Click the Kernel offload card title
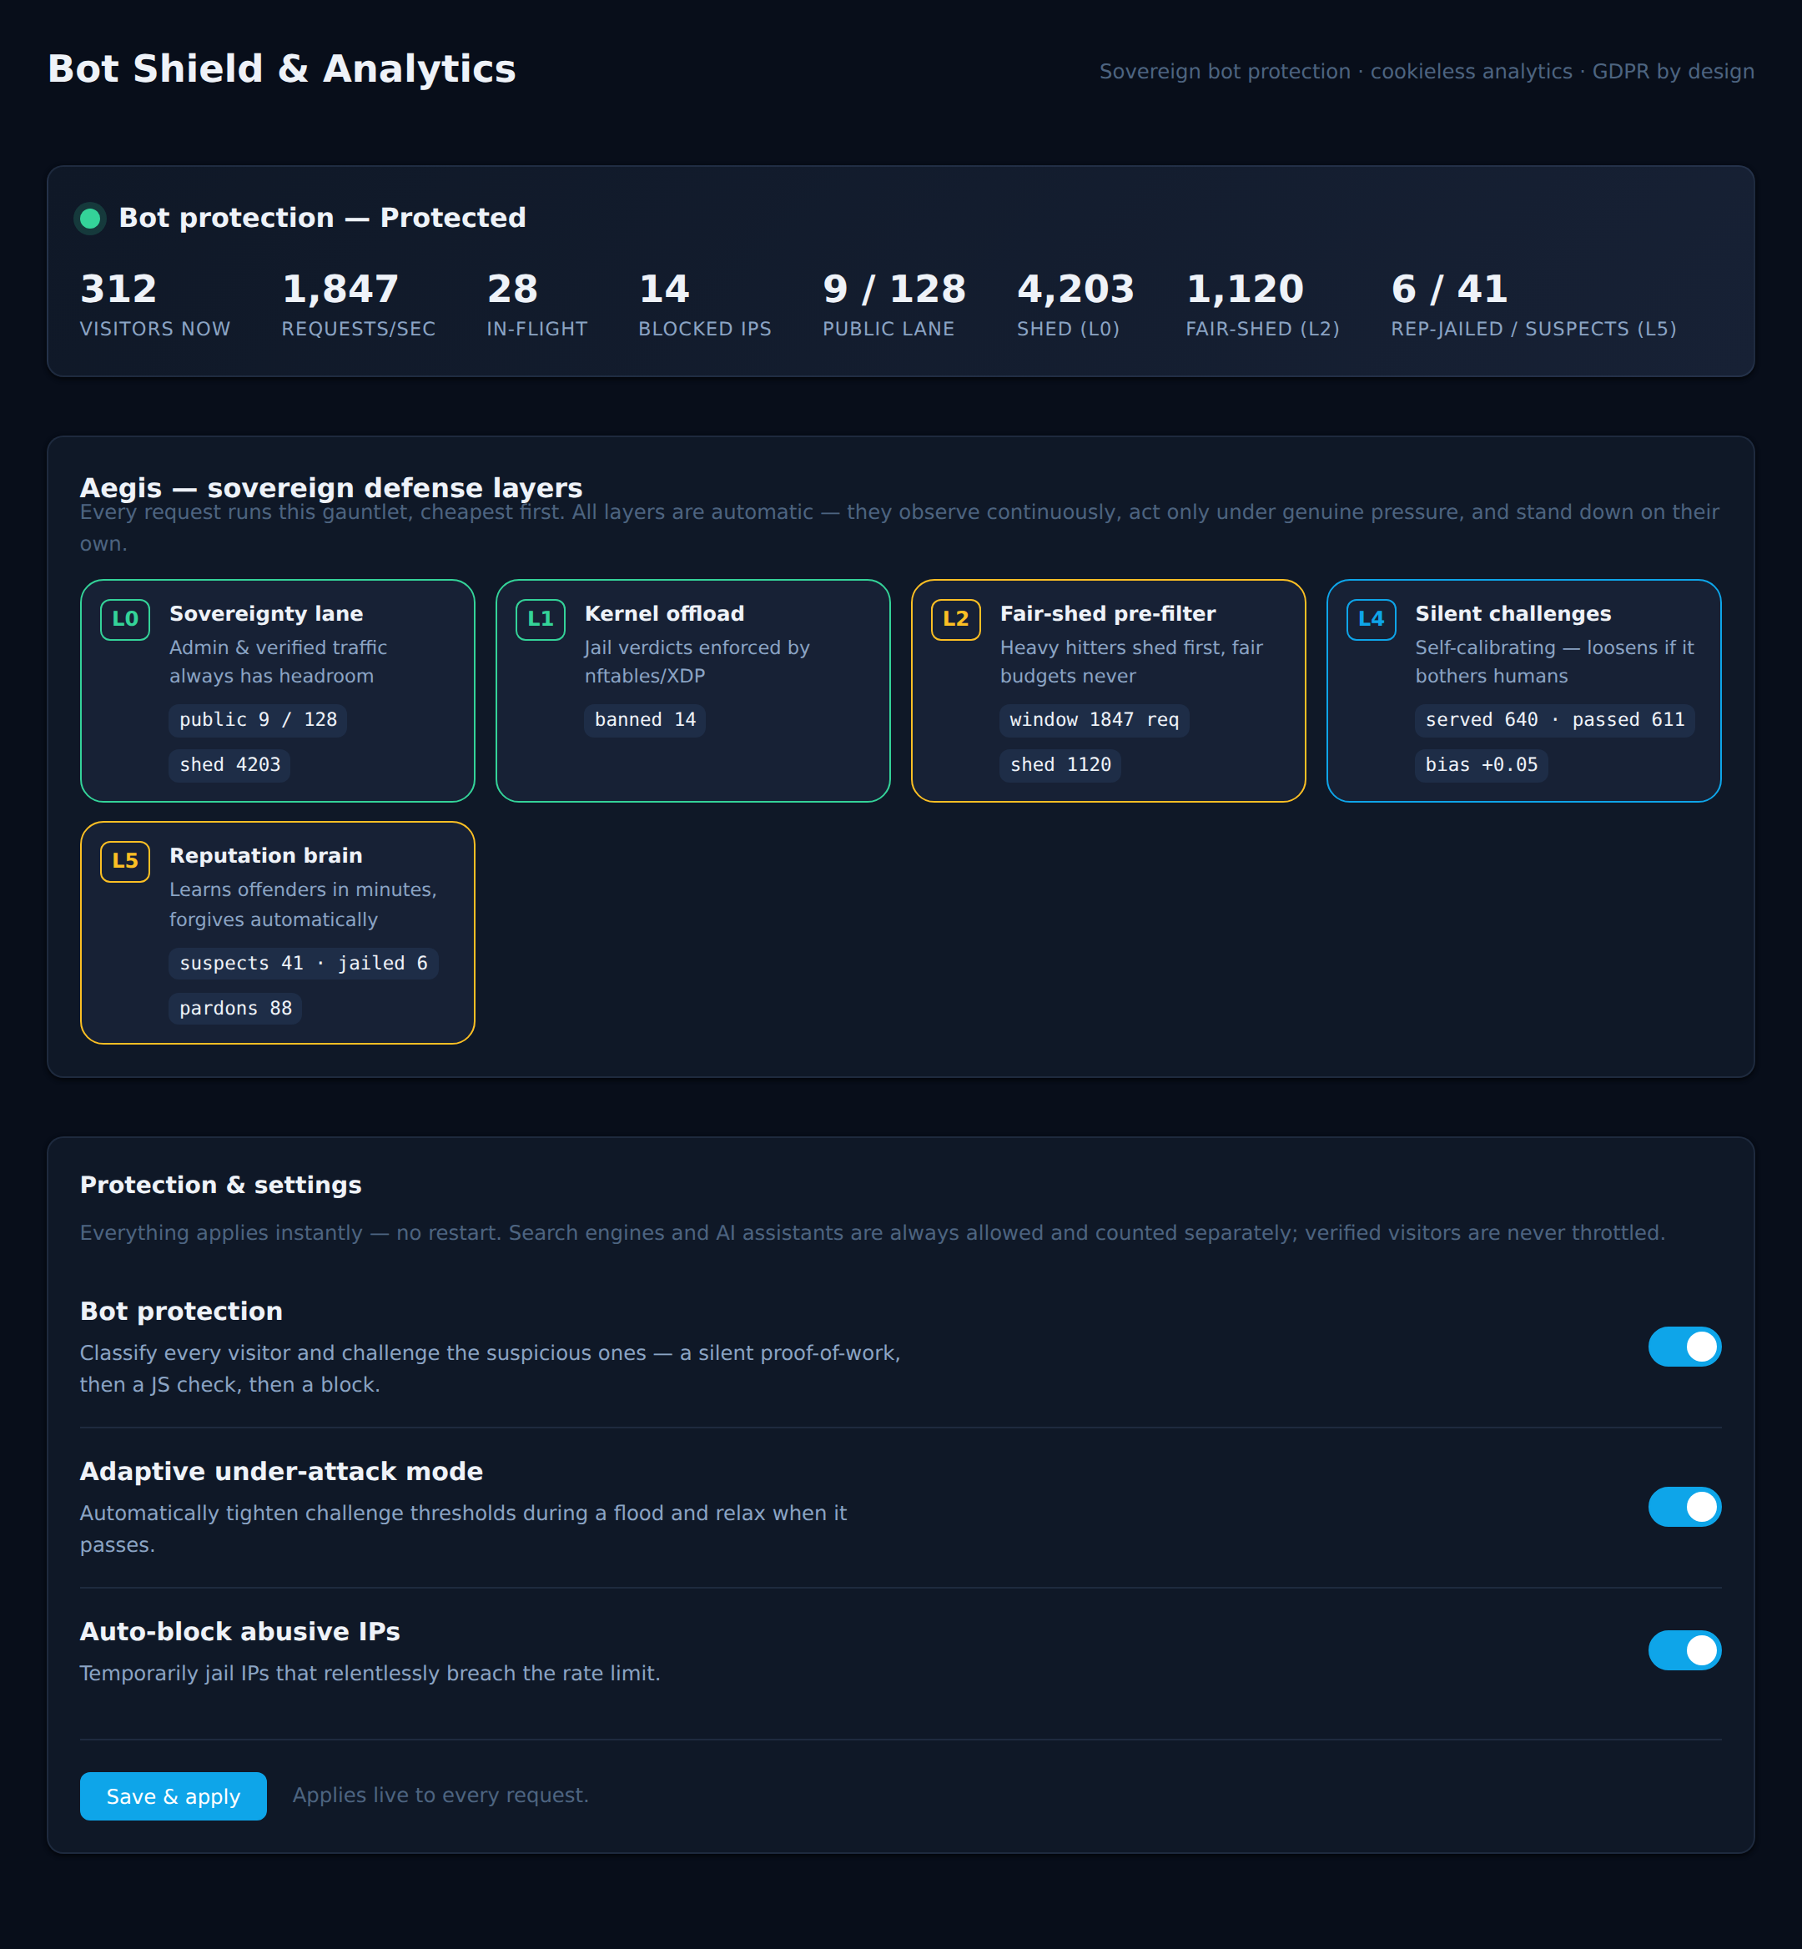1802x1949 pixels. click(664, 613)
